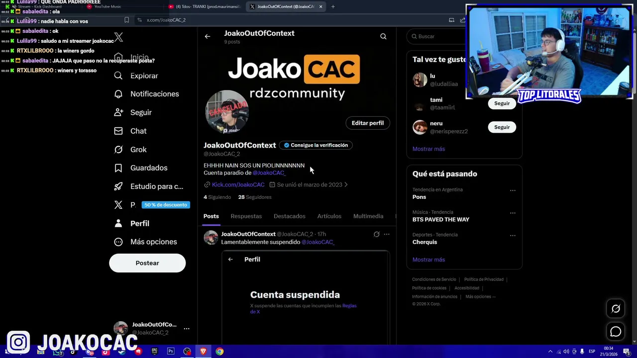Open the @JoakoCAC_ mention in bio
Image resolution: width=637 pixels, height=358 pixels.
point(269,173)
